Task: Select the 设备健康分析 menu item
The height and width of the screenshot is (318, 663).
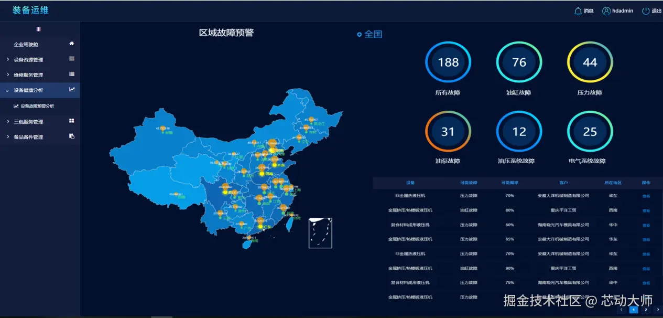Action: point(40,90)
